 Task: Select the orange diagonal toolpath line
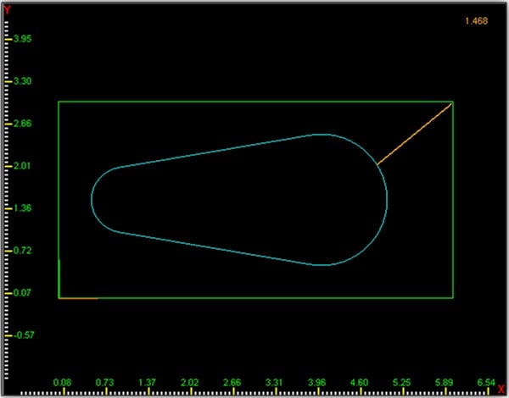[x=415, y=134]
